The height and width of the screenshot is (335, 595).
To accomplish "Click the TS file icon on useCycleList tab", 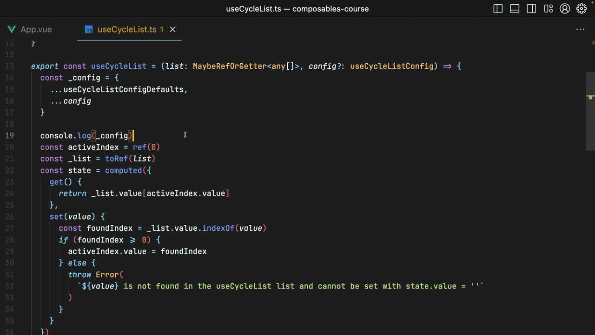I will click(89, 30).
